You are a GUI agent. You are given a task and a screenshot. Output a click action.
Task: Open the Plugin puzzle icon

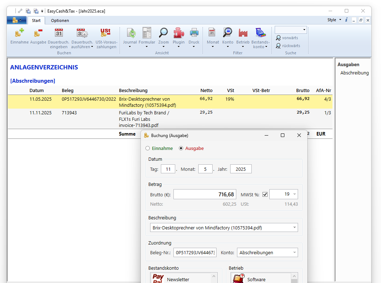tap(178, 33)
